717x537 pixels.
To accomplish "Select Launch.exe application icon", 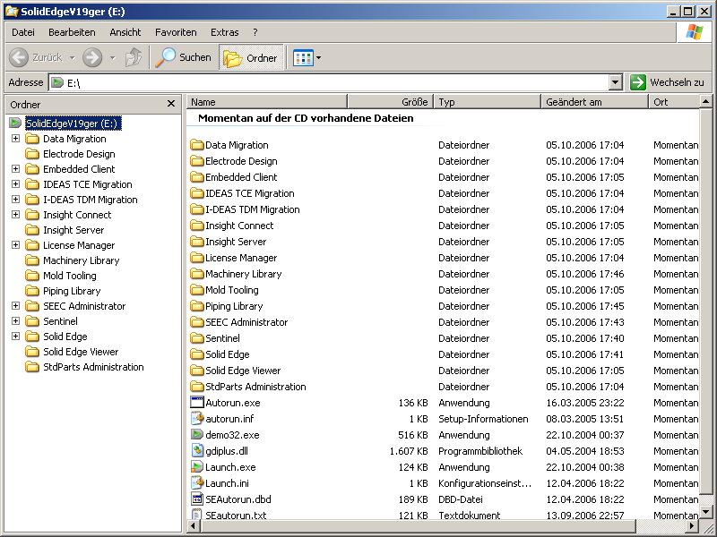I will coord(197,467).
